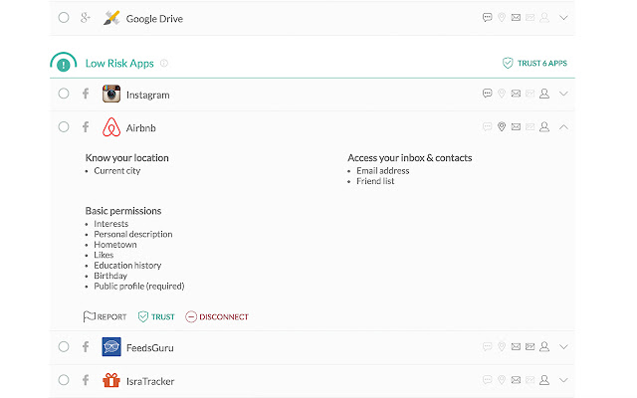This screenshot has height=398, width=637.
Task: Click the FeedsGuru app icon
Action: [111, 347]
